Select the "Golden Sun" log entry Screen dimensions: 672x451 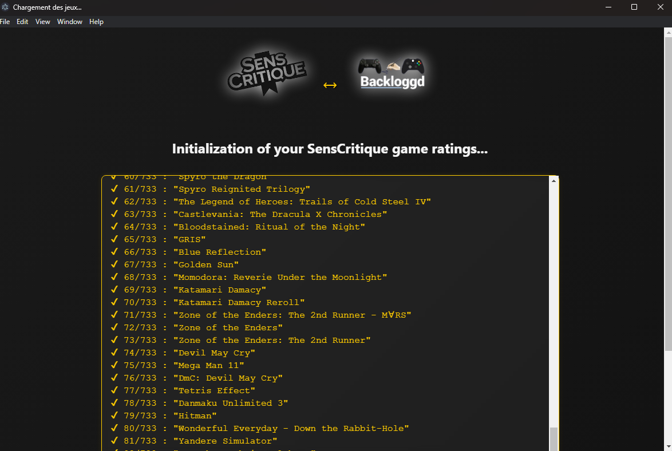(175, 264)
